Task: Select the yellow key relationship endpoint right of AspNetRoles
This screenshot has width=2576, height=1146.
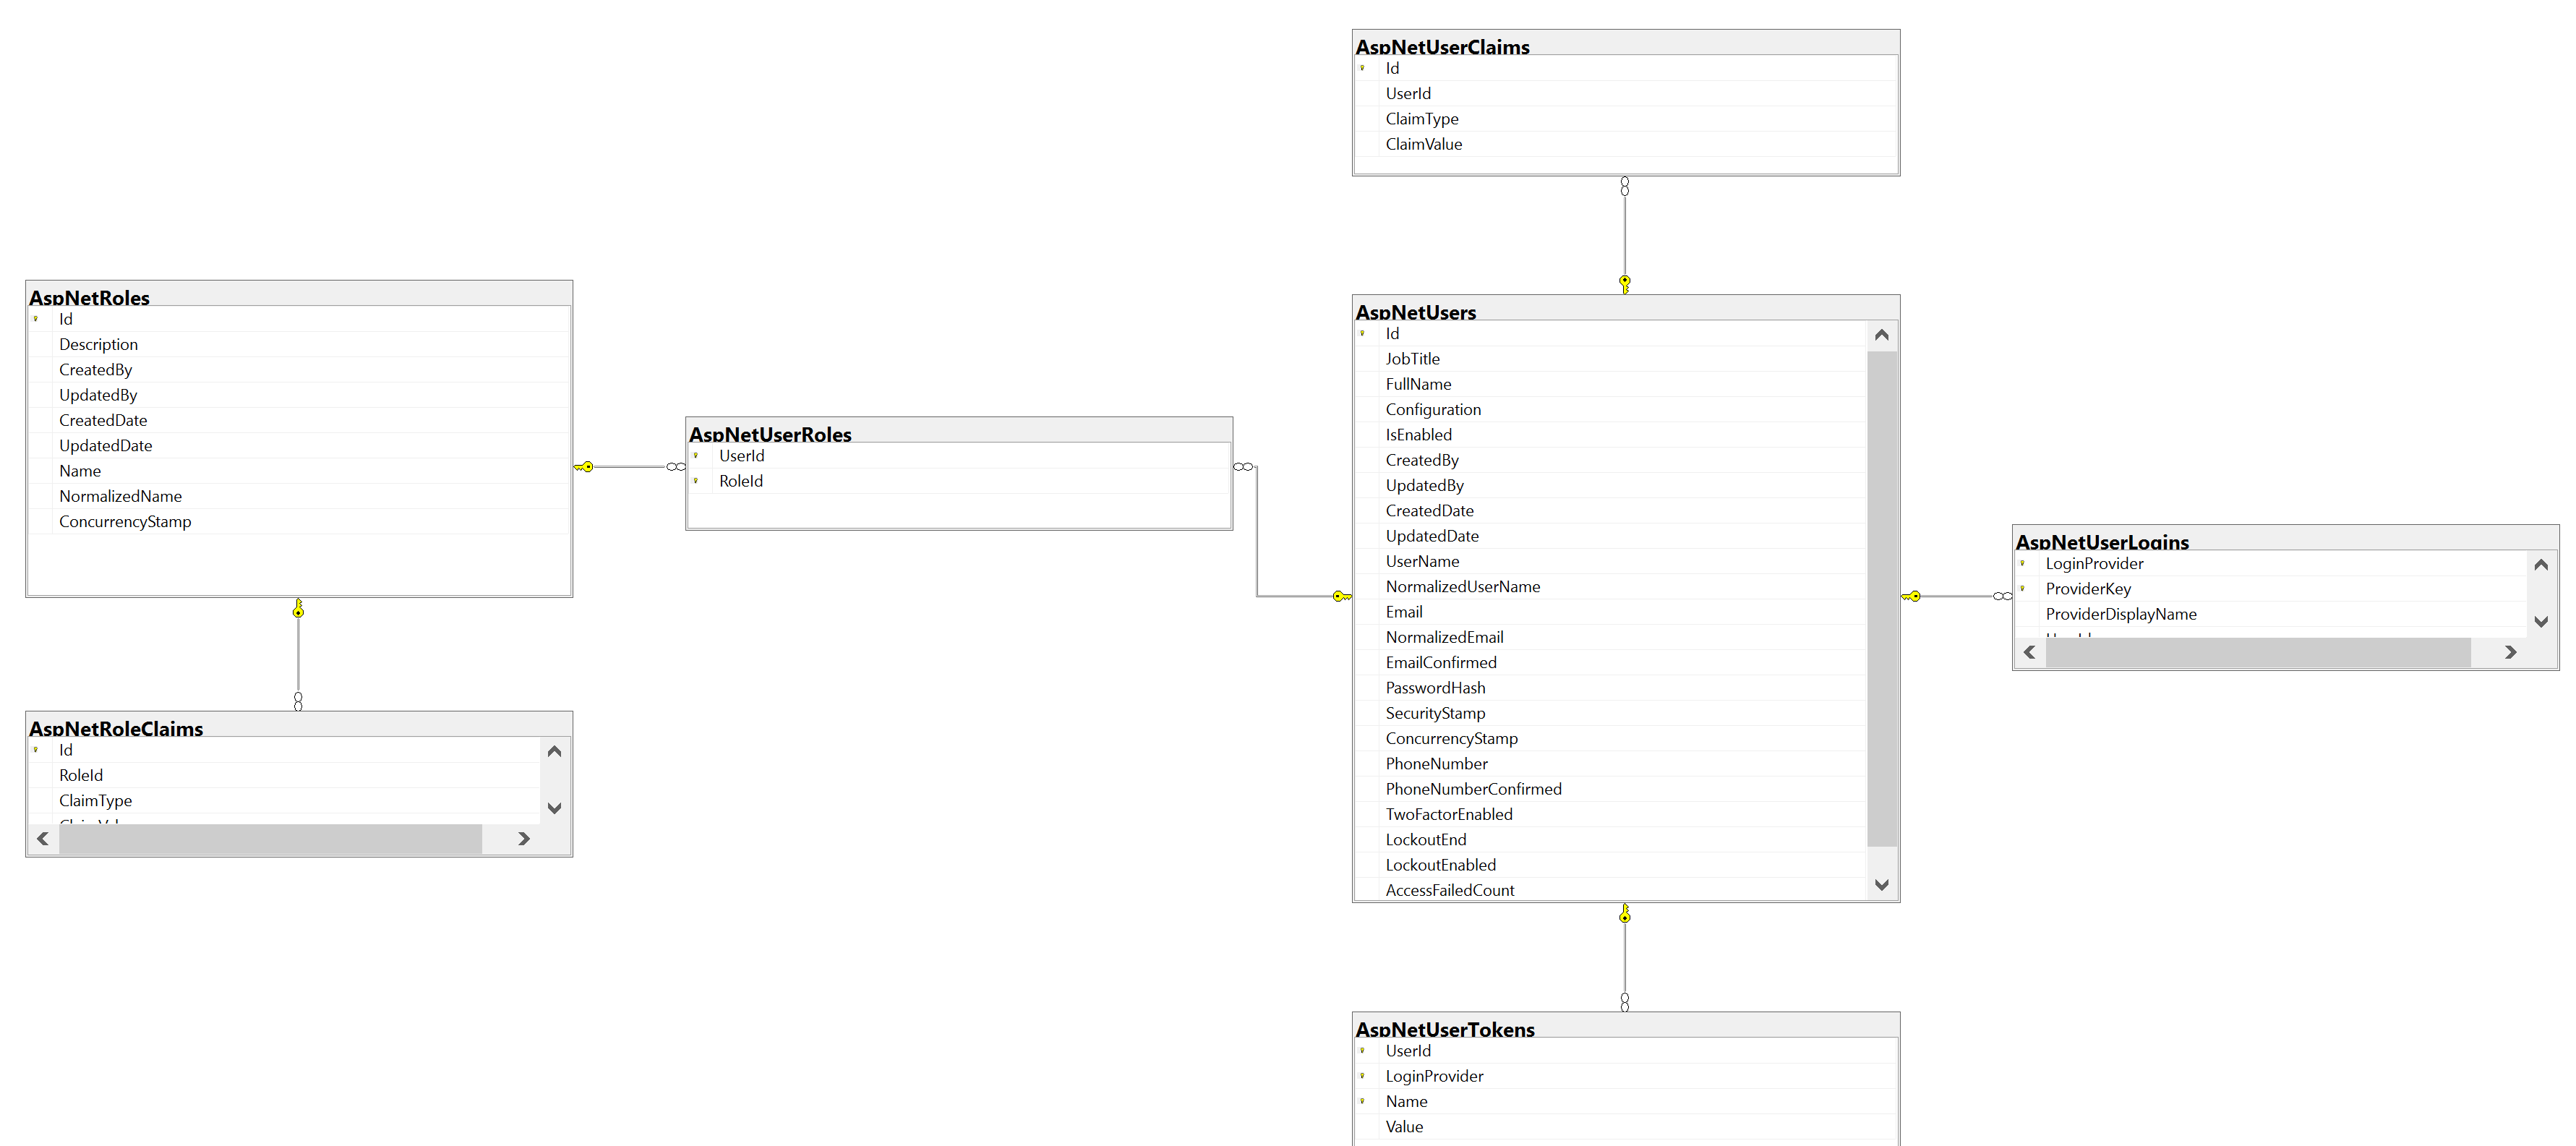Action: point(584,467)
